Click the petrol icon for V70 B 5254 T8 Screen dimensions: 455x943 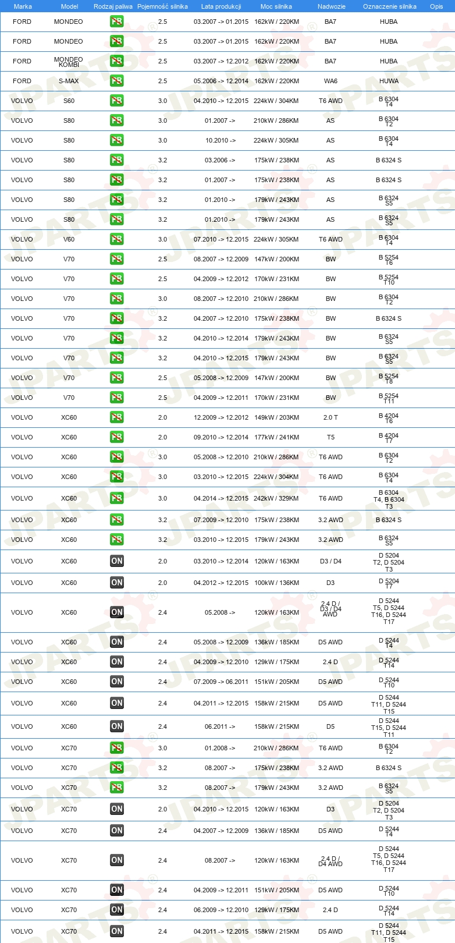point(117,378)
